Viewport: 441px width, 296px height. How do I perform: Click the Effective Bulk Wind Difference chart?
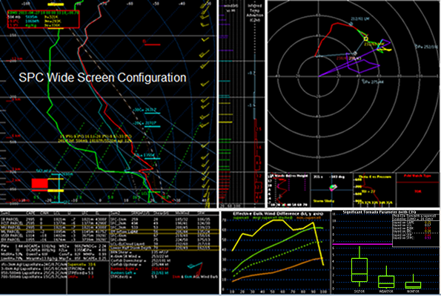click(x=276, y=253)
